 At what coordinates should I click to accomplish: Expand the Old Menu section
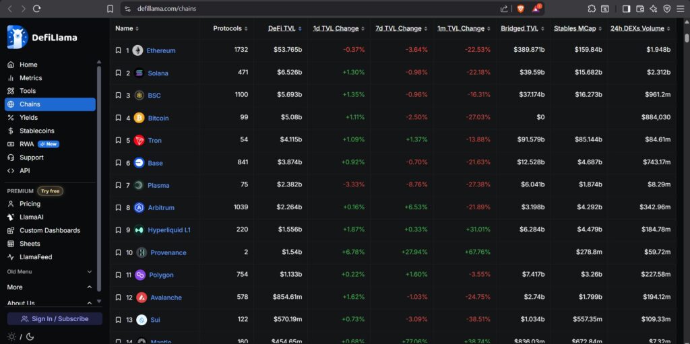[x=90, y=271]
